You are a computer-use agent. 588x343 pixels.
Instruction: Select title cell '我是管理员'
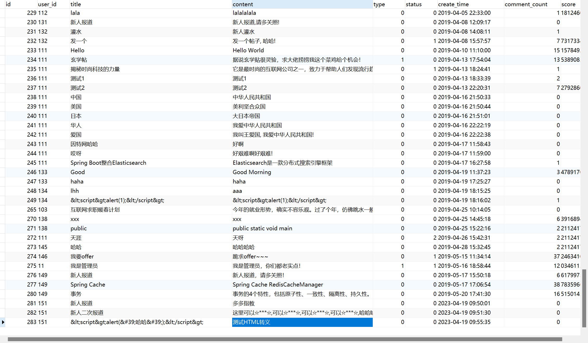pyautogui.click(x=151, y=266)
